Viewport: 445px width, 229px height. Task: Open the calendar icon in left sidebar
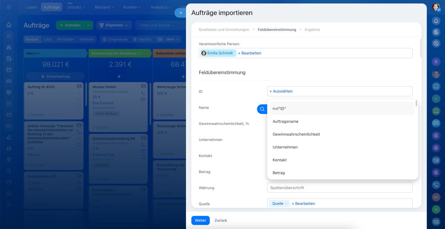coord(9,69)
